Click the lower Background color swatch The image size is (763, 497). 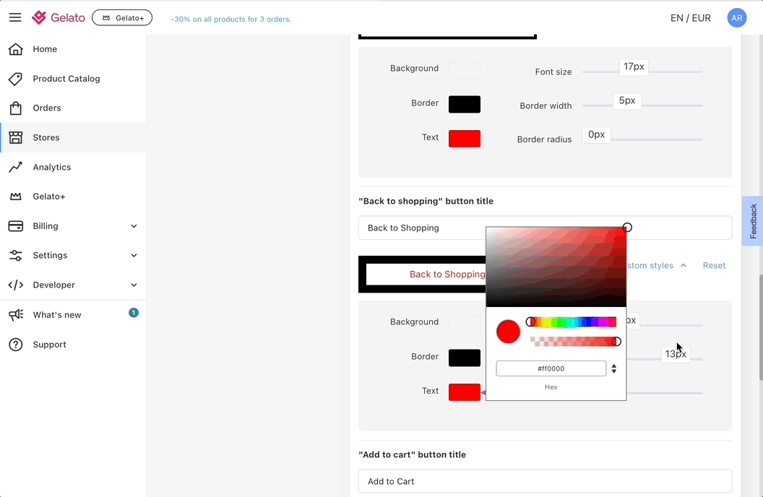click(x=464, y=324)
